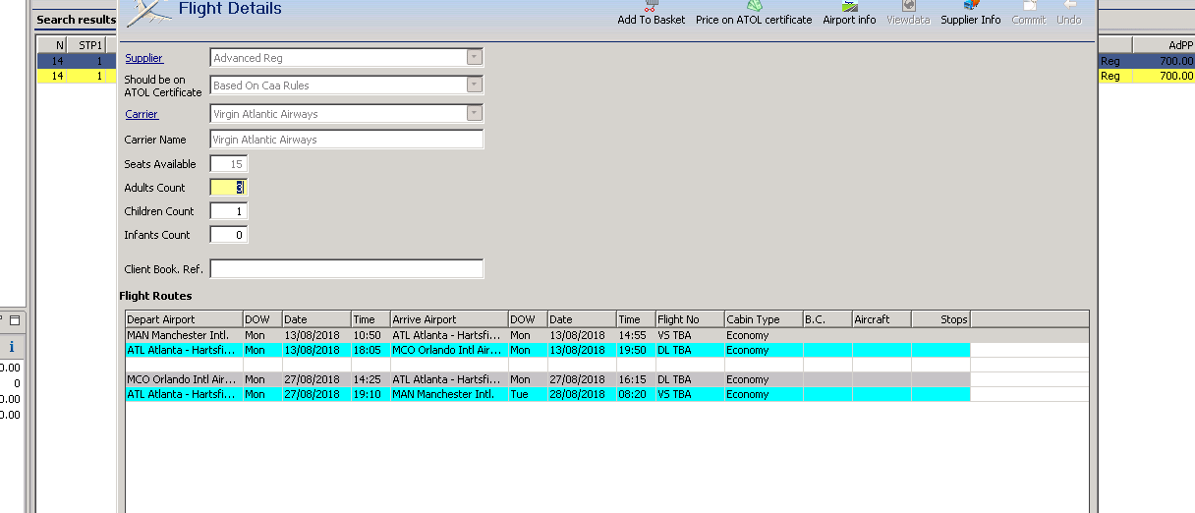This screenshot has width=1195, height=513.
Task: Click Add To Basket toolbar button
Action: point(651,13)
